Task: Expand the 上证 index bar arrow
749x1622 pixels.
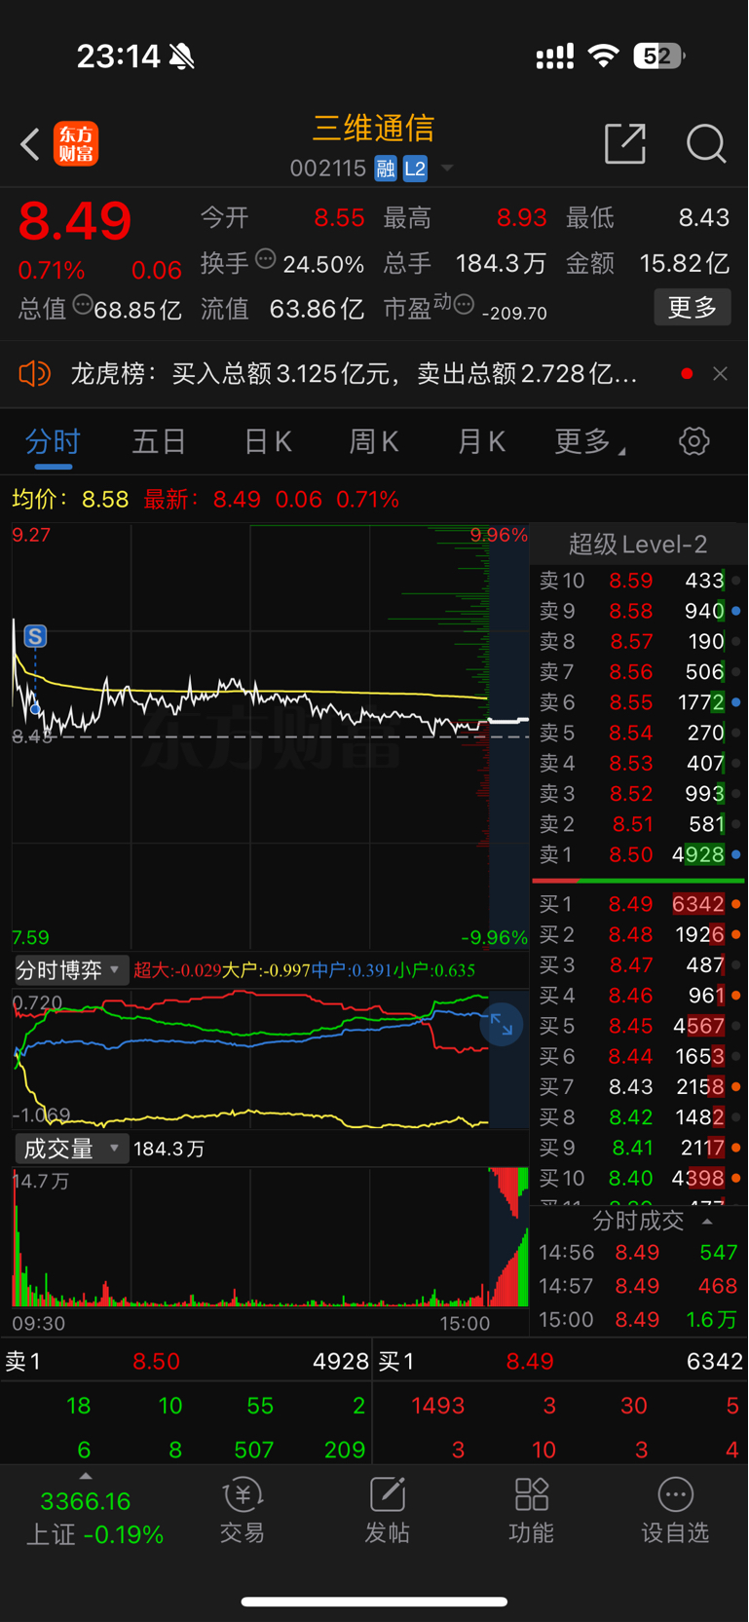Action: pos(86,1476)
